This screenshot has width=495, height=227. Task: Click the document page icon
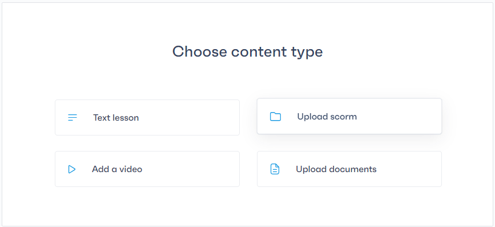pyautogui.click(x=275, y=169)
